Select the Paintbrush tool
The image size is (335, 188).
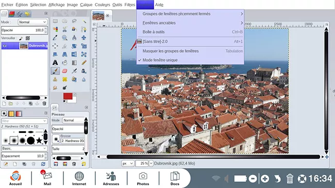pyautogui.click(x=55, y=71)
